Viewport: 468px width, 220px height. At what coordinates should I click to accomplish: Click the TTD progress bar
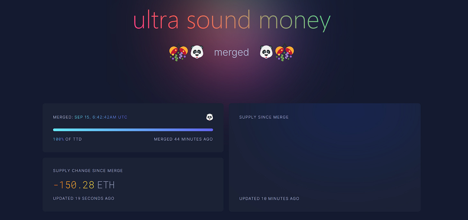tap(133, 130)
